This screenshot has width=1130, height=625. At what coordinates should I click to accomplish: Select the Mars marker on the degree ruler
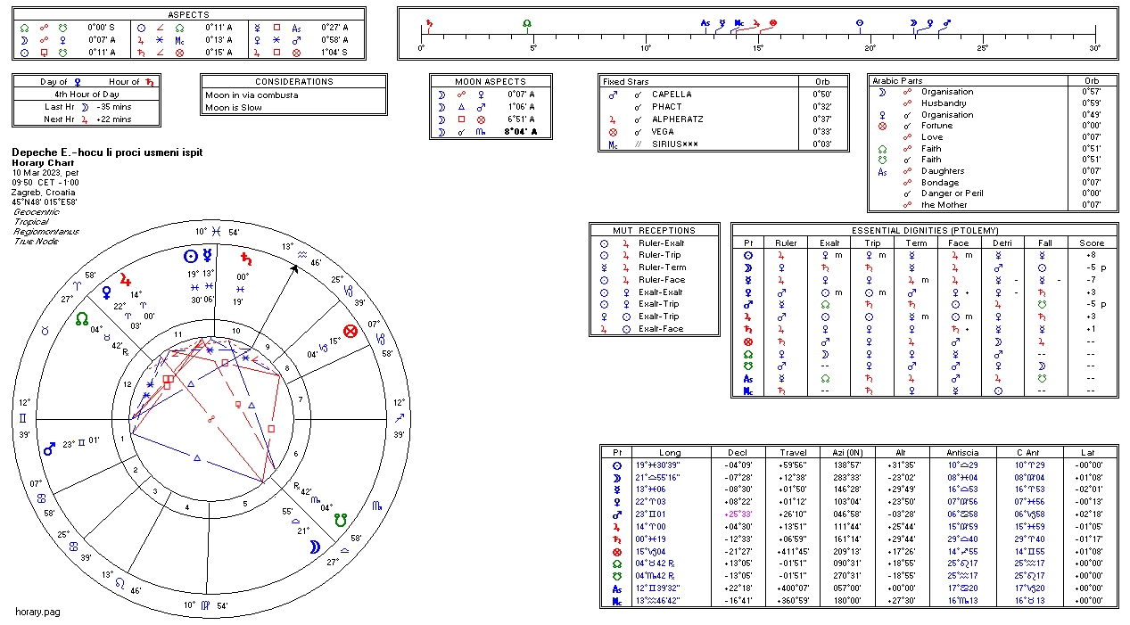[947, 22]
